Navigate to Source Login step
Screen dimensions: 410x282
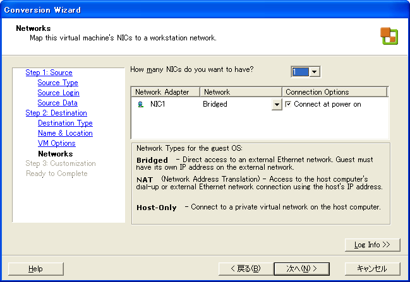(x=58, y=93)
